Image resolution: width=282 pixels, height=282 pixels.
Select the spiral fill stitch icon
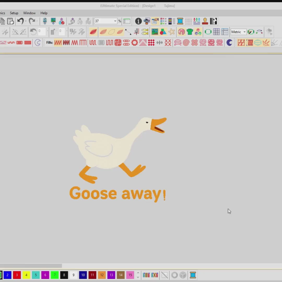pos(186,43)
